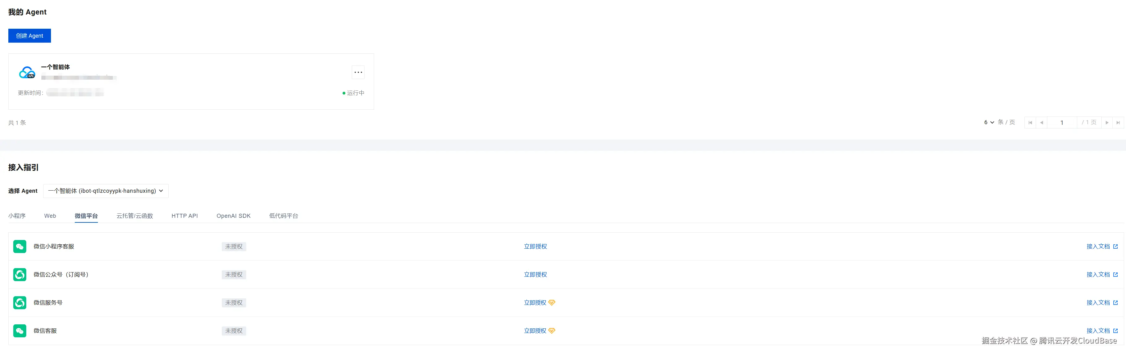Click the 微信服务号 green icon
Image resolution: width=1126 pixels, height=354 pixels.
pyautogui.click(x=20, y=302)
